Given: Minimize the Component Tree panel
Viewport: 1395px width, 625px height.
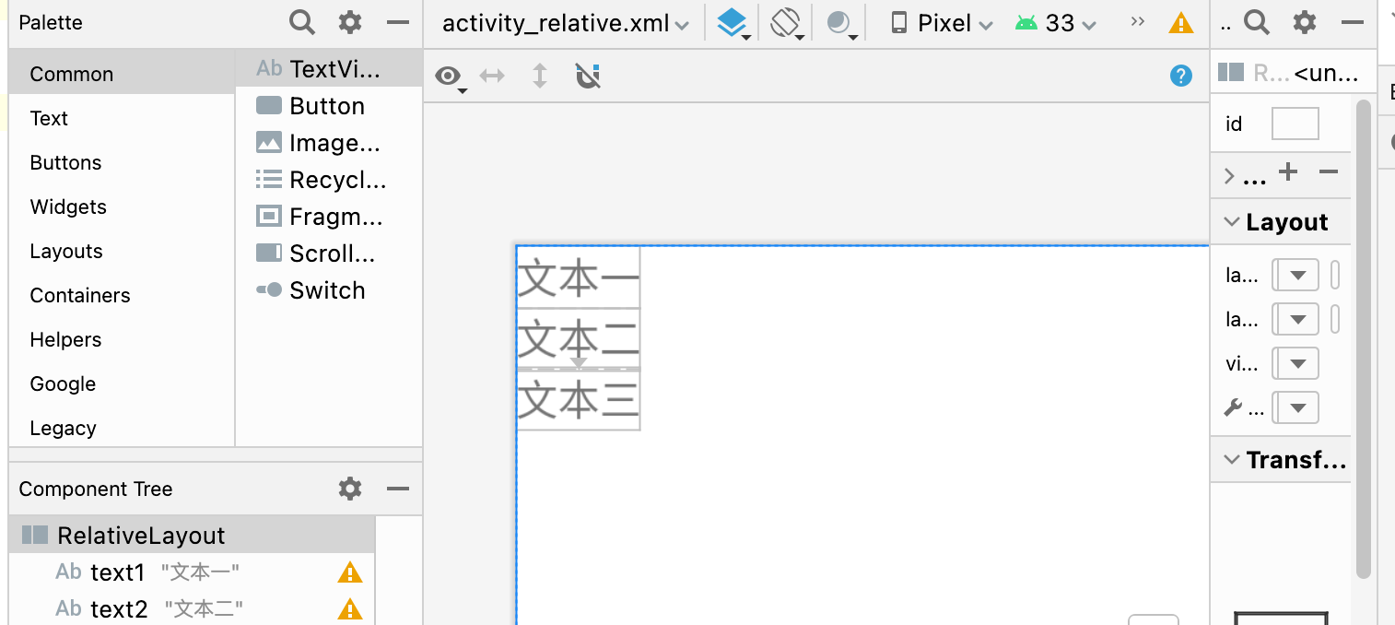Looking at the screenshot, I should (398, 489).
